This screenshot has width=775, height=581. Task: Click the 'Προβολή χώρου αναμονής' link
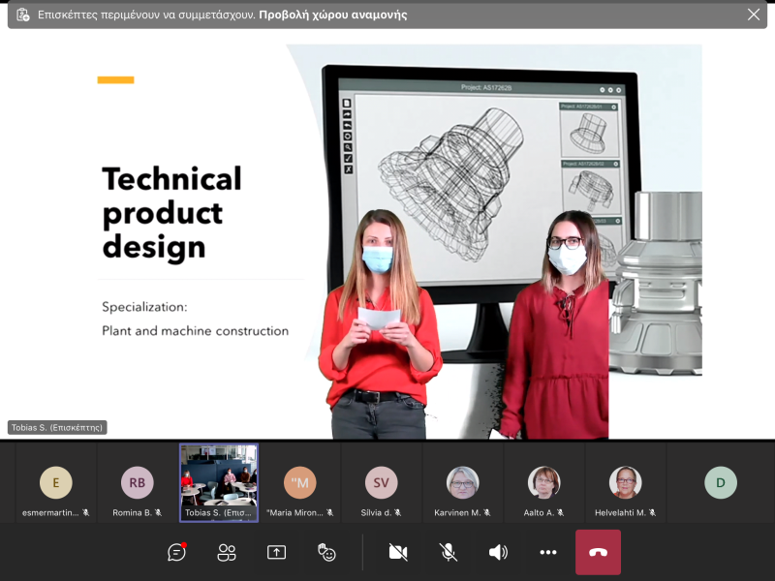tap(332, 15)
